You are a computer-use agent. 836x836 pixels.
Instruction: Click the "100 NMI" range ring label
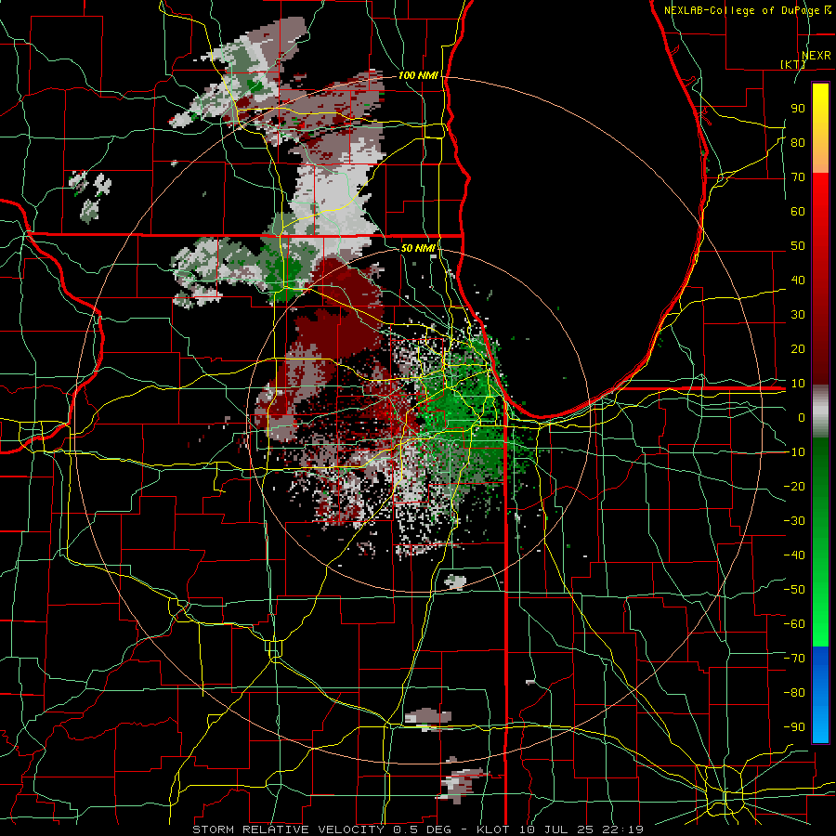pos(417,75)
